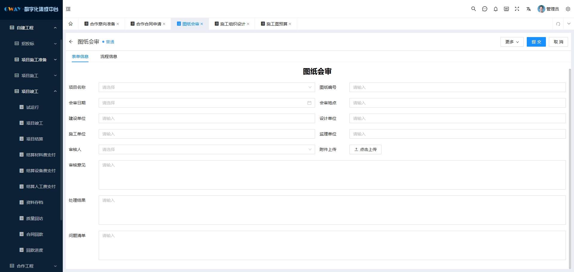This screenshot has width=574, height=272.
Task: Go to the home tab icon
Action: tap(71, 24)
